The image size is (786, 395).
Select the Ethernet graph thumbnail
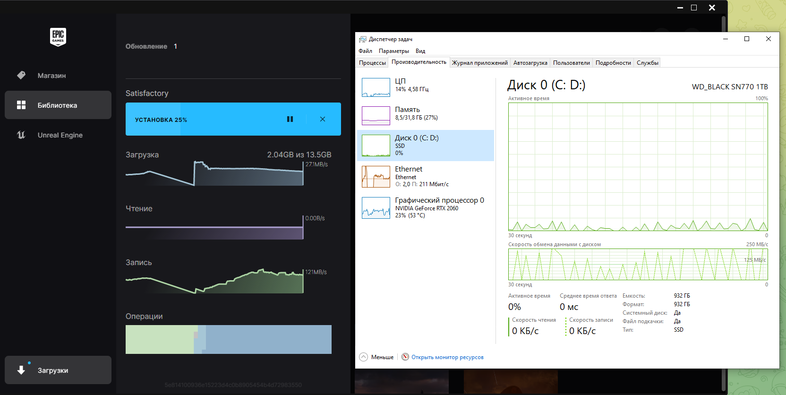tap(376, 177)
